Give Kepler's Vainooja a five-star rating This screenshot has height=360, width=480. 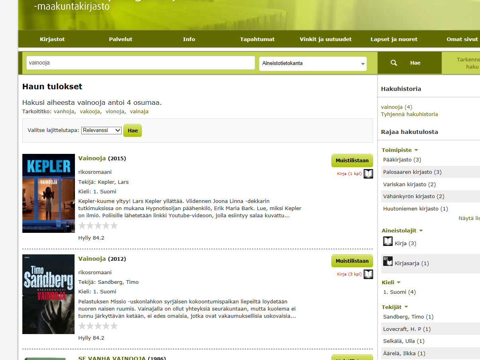pos(114,226)
